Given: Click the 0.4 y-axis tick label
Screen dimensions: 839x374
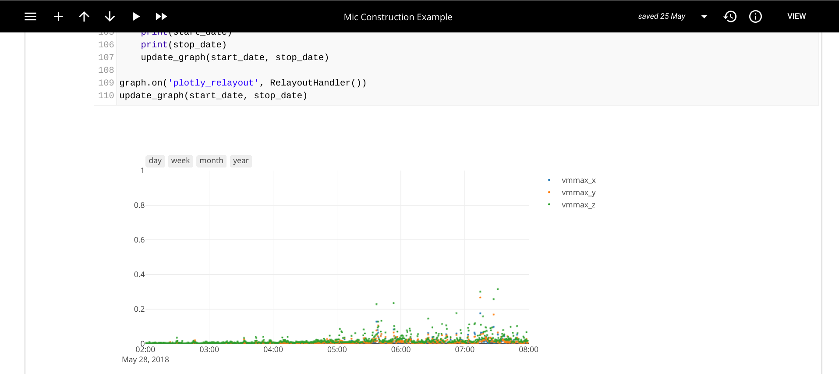Looking at the screenshot, I should pos(139,274).
